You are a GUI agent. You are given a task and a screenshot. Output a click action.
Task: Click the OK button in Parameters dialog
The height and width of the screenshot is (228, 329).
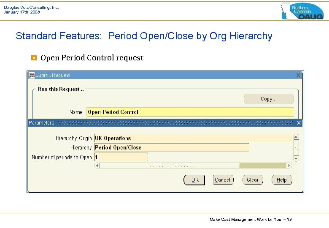(x=194, y=180)
